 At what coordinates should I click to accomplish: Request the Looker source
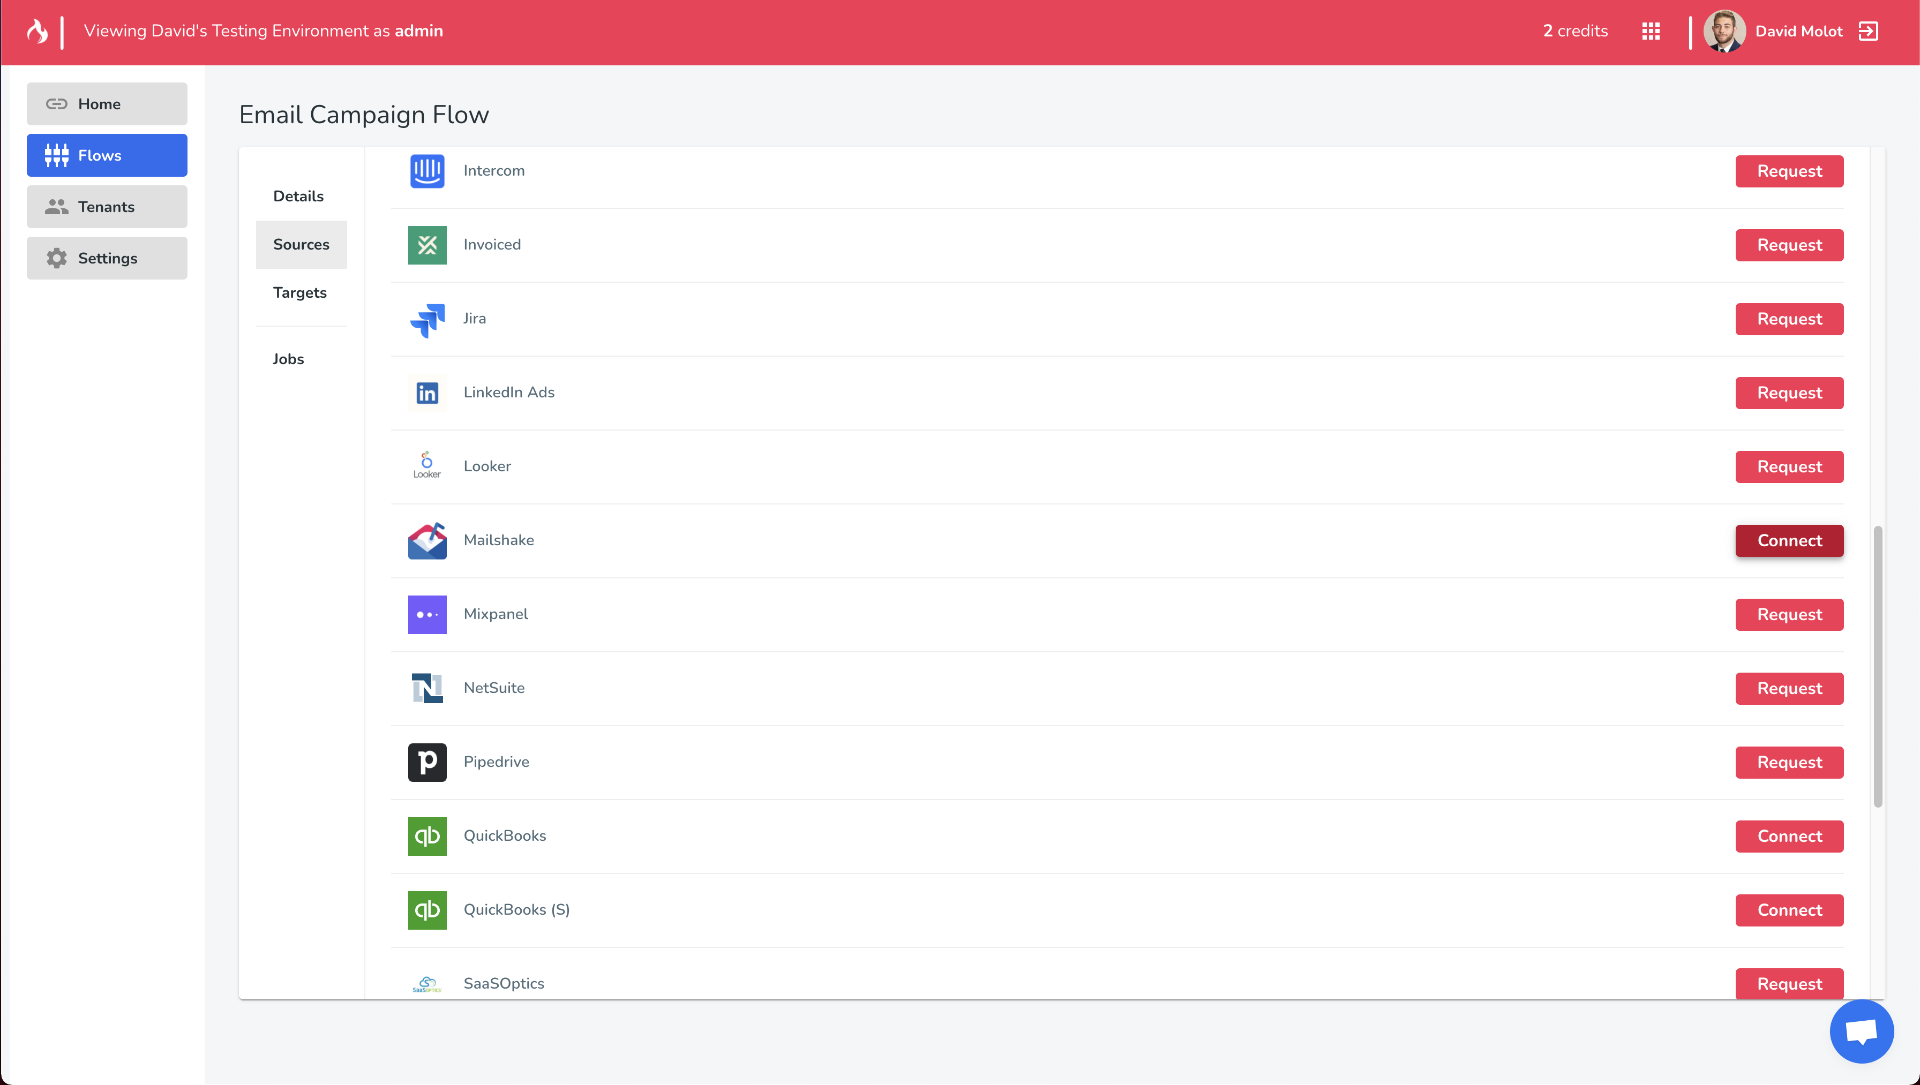(x=1789, y=466)
